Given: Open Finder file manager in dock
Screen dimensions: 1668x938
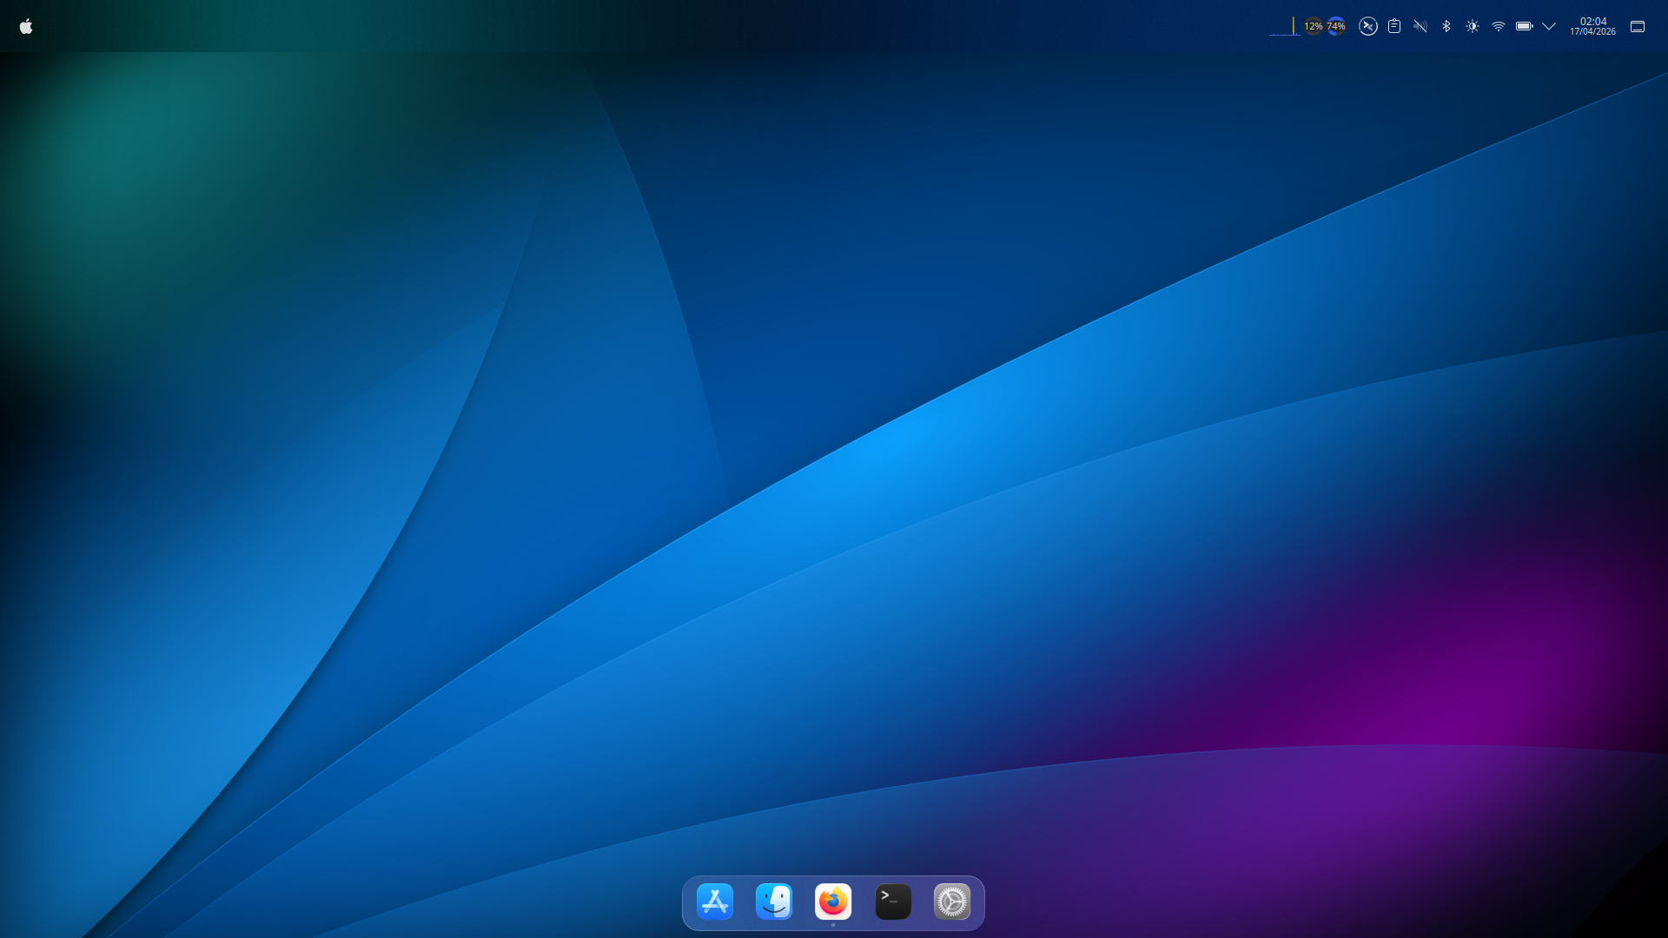Looking at the screenshot, I should [x=774, y=902].
